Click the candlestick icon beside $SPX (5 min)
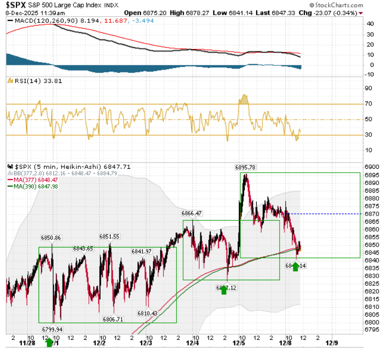Viewport: 384px width, 348px height. click(x=10, y=167)
